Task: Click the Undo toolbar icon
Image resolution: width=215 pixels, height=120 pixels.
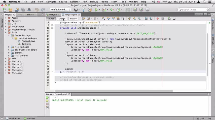Action: tap(37, 10)
